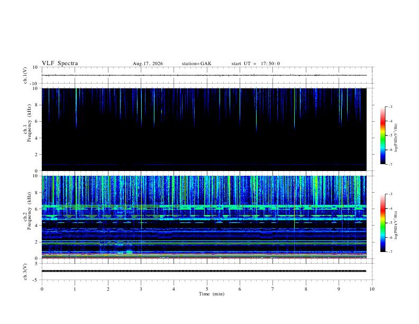This screenshot has height=324, width=419.
Task: Click the ch.2 spectrogram color bar
Action: pyautogui.click(x=382, y=223)
